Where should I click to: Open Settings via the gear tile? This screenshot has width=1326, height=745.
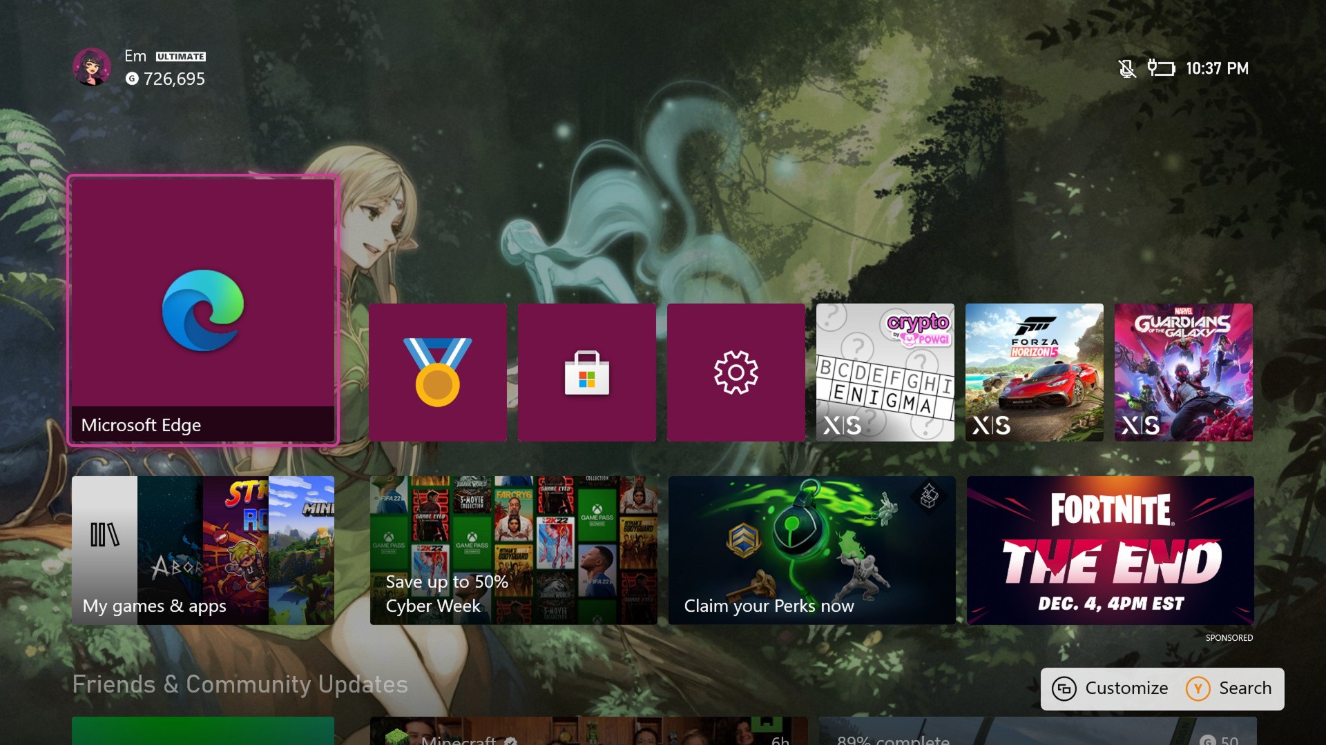tap(736, 372)
